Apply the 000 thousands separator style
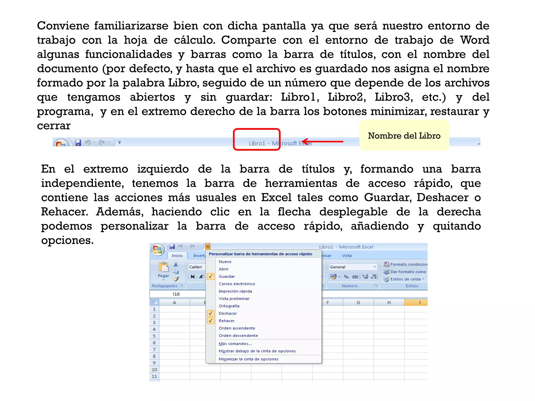Viewport: 535px width, 401px height. coord(355,277)
